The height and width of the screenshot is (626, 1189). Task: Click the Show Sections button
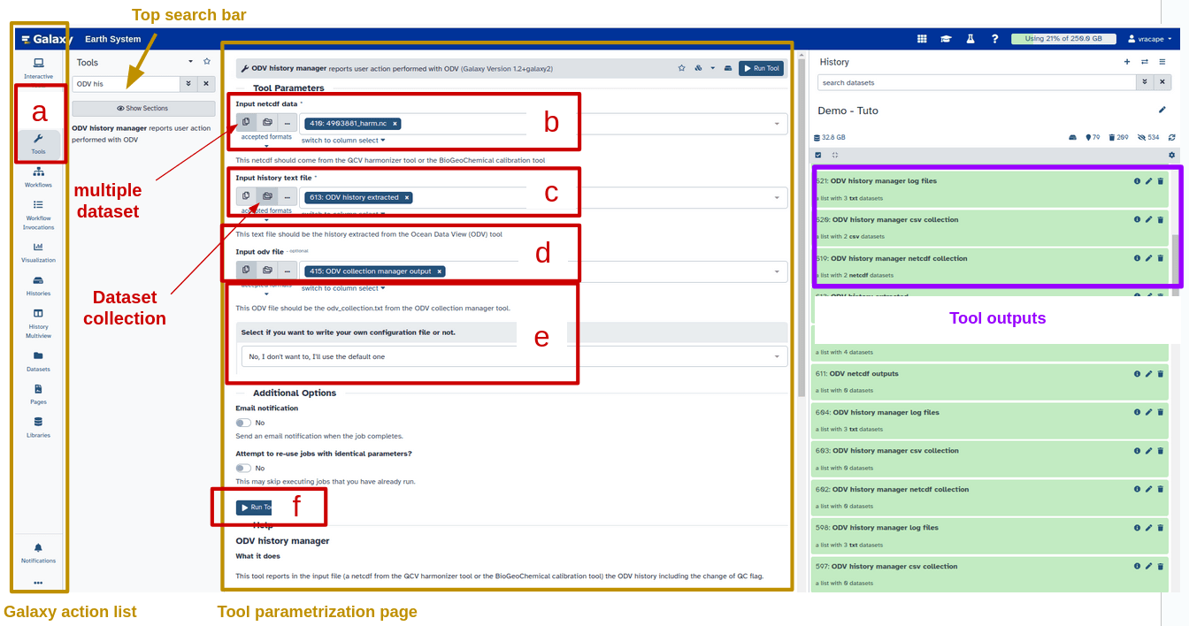pyautogui.click(x=143, y=109)
